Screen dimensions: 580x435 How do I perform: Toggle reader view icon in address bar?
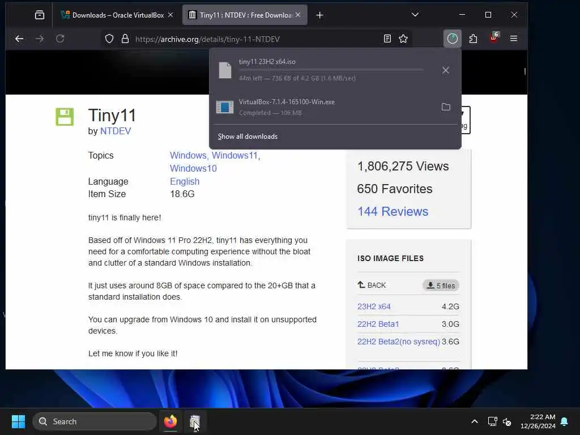(387, 39)
